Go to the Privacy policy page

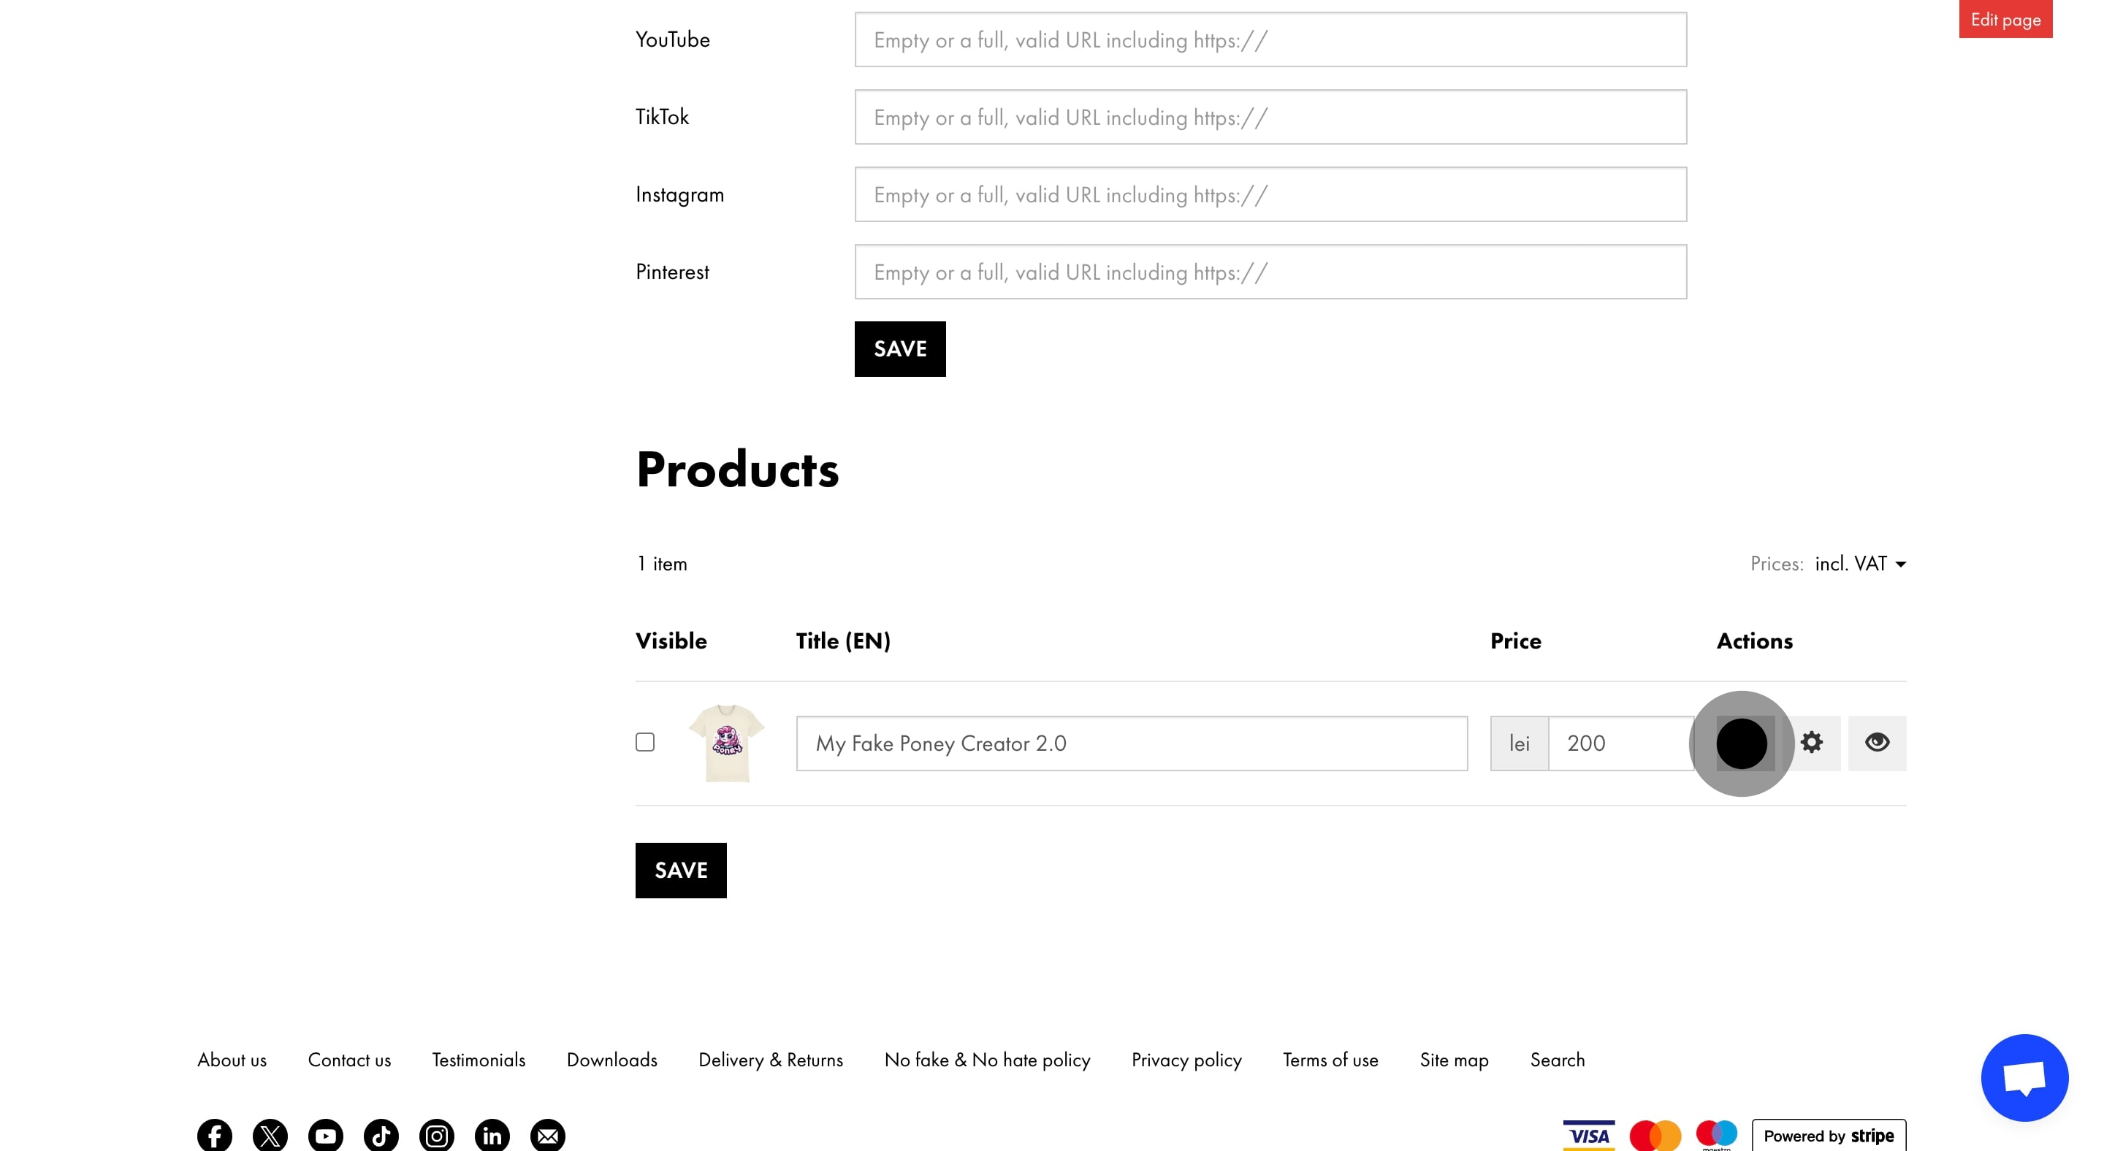point(1186,1060)
